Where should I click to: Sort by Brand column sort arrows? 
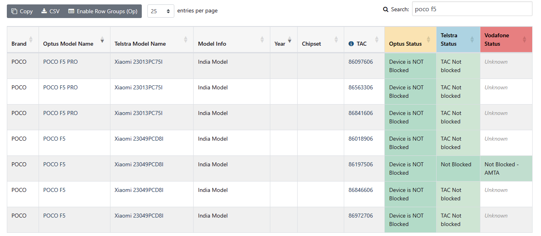point(31,39)
